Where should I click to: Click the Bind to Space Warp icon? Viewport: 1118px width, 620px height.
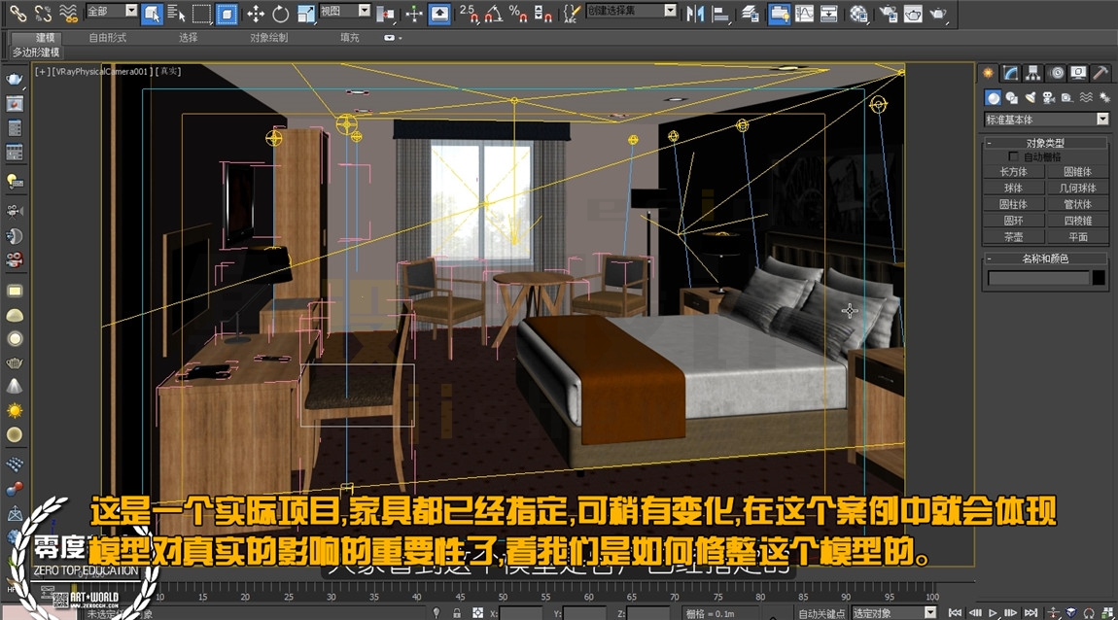(68, 13)
